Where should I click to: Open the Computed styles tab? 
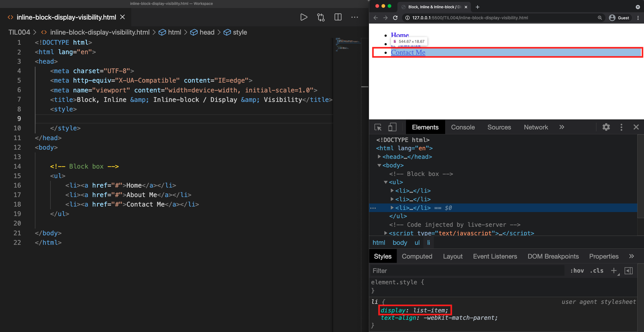(417, 256)
